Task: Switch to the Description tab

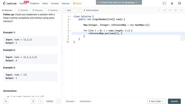Action: [x=8, y=10]
